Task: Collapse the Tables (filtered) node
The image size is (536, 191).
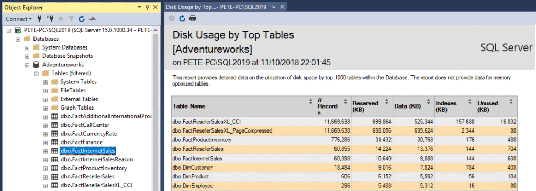Action: click(36, 74)
